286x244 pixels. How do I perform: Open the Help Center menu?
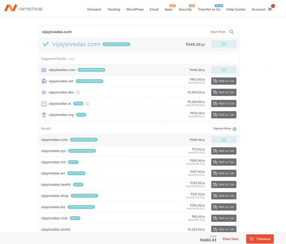point(236,9)
